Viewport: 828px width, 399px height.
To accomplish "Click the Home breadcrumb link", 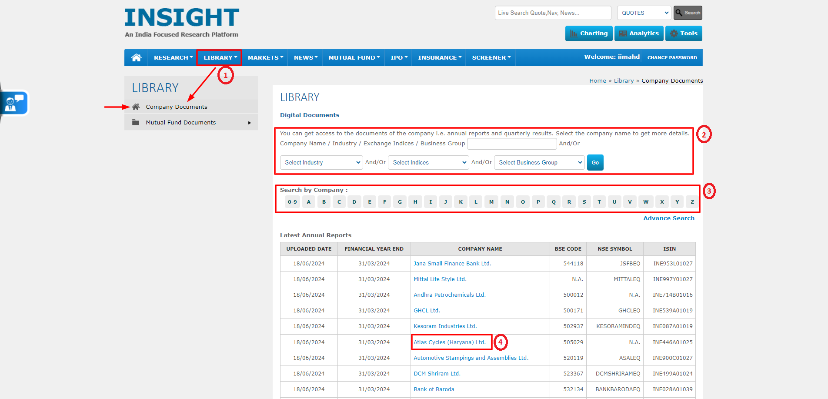I will (x=598, y=81).
